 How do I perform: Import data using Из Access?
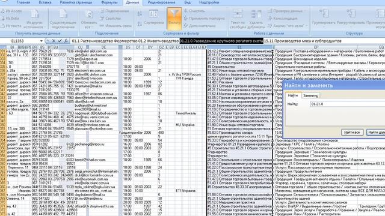(x=11, y=11)
